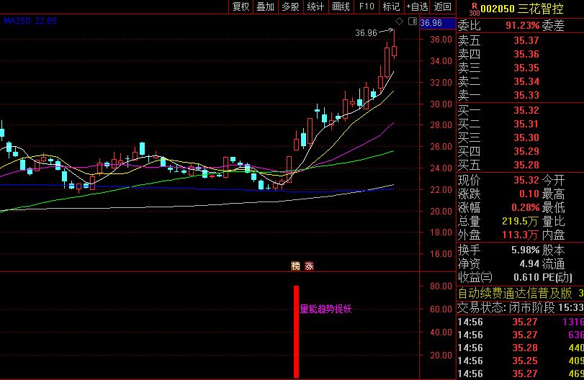This screenshot has height=380, width=584.
Task: Open F10 company info
Action: click(x=366, y=6)
